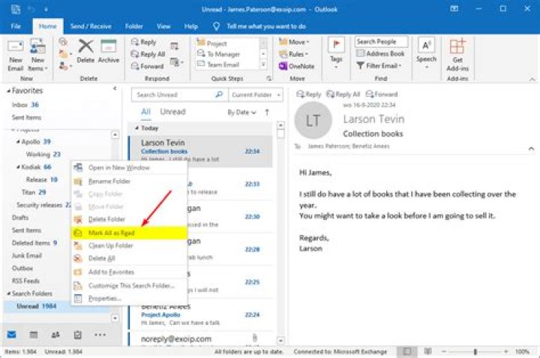
Task: Choose Properties in context menu
Action: 129,299
